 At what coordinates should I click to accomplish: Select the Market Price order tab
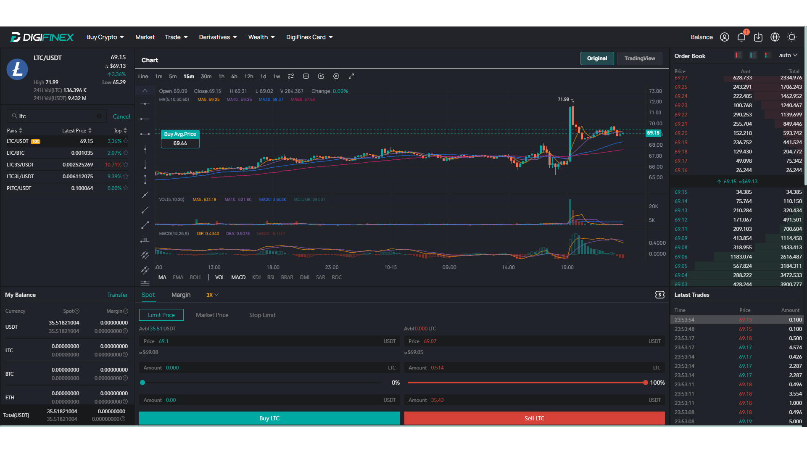tap(212, 315)
